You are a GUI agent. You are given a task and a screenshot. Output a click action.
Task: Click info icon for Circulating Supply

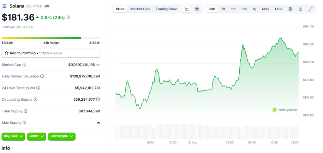pyautogui.click(x=35, y=100)
